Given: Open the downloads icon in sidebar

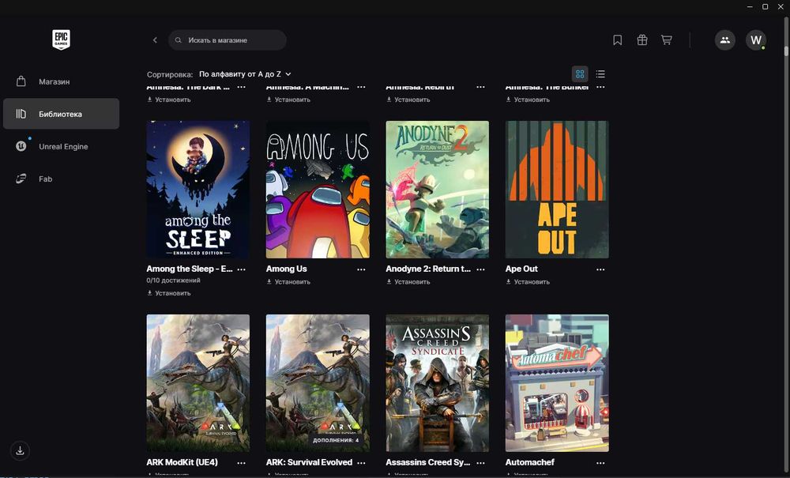Looking at the screenshot, I should [x=21, y=450].
